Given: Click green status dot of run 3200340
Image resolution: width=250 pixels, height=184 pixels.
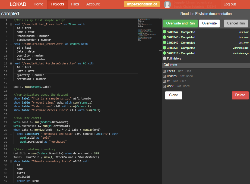Looking at the screenshot, I should (164, 43).
